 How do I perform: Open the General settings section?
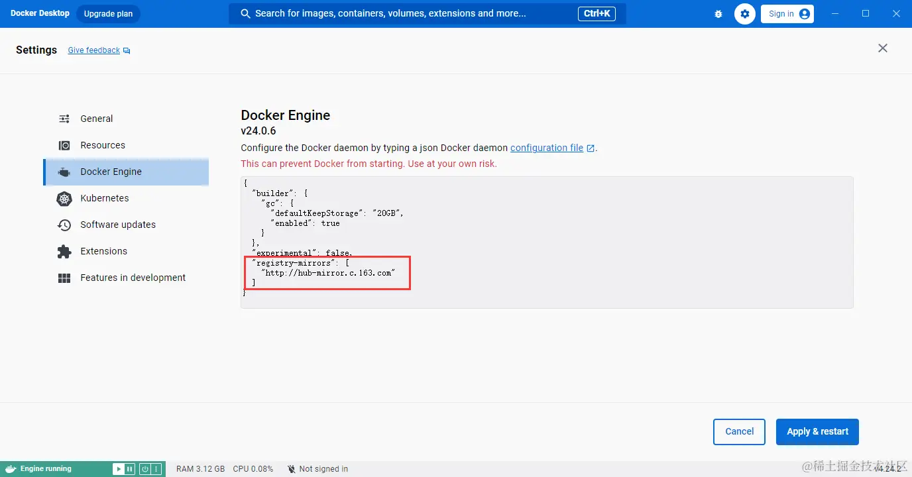pyautogui.click(x=126, y=119)
